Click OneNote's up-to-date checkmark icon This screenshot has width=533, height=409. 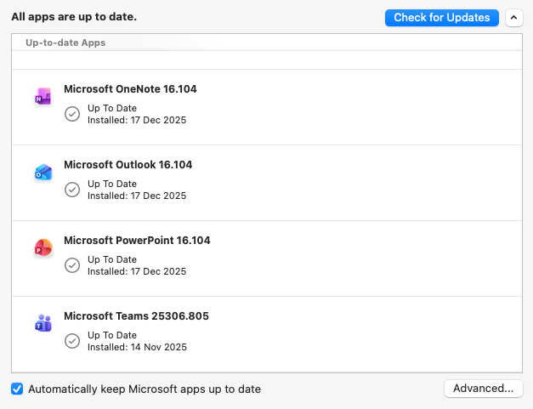click(72, 114)
